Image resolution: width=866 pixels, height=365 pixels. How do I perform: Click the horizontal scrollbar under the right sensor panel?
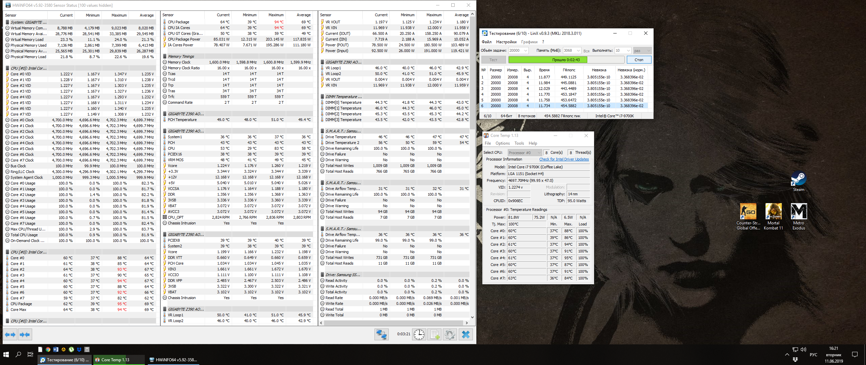[x=394, y=323]
